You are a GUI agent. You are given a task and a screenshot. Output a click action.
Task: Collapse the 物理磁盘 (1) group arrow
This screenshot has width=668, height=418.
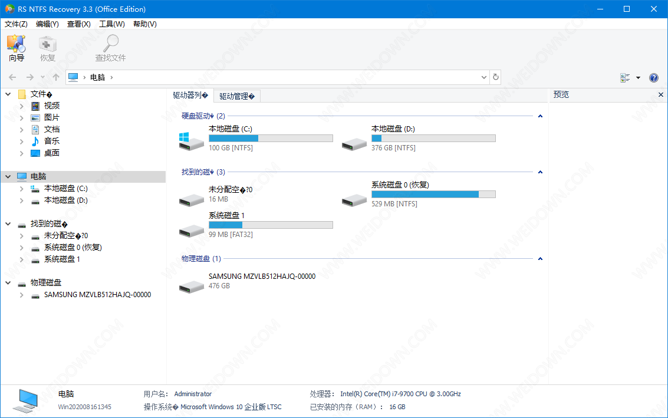[540, 259]
